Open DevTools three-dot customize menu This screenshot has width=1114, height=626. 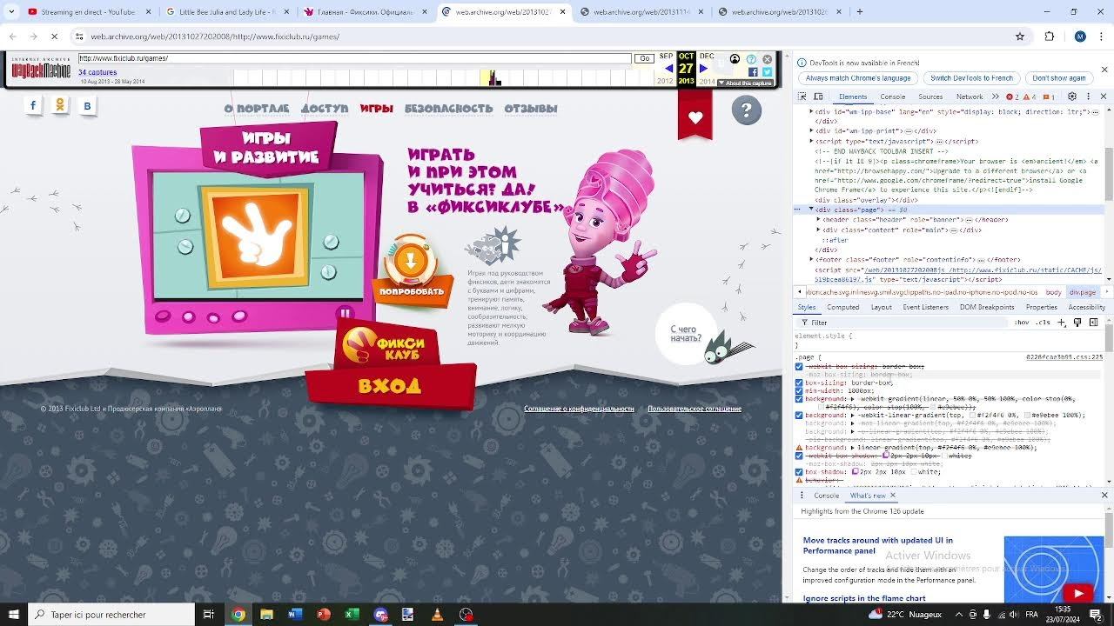click(x=1088, y=97)
